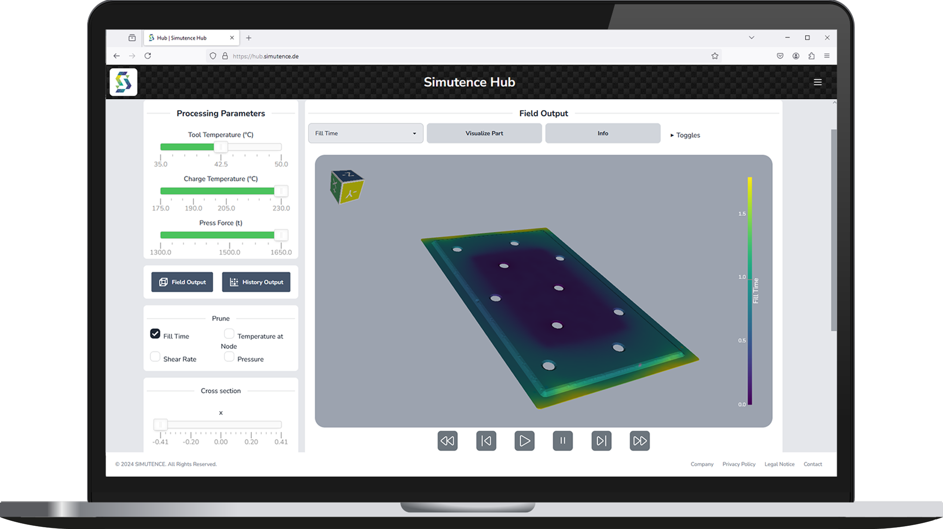Enable the Pressure checkbox

[229, 357]
